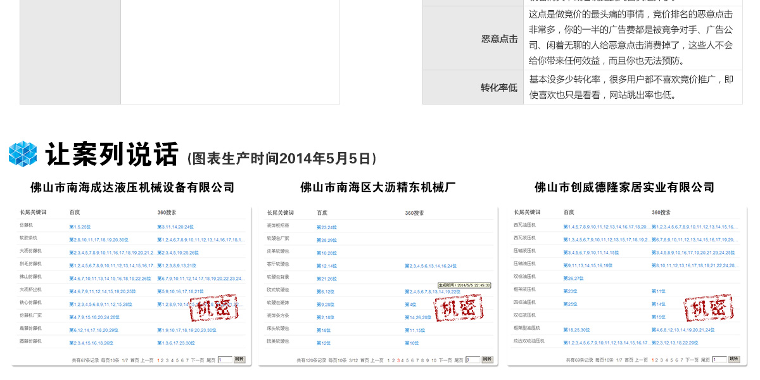Click the 转化率低 table label
This screenshot has height=380, width=760.
tap(500, 87)
